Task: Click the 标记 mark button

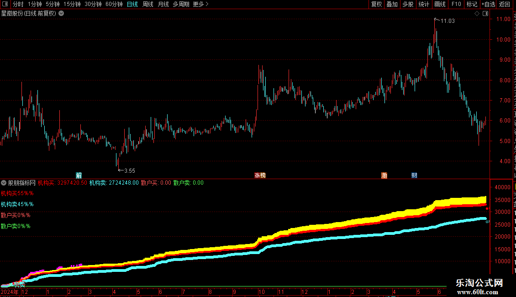Action: point(472,4)
